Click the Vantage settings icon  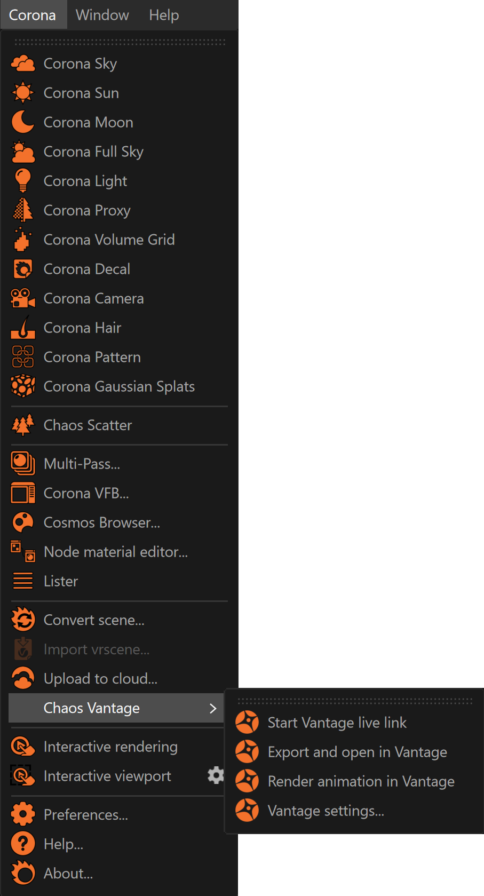[247, 811]
